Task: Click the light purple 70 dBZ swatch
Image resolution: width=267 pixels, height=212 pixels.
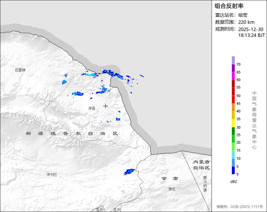Action: (x=233, y=60)
